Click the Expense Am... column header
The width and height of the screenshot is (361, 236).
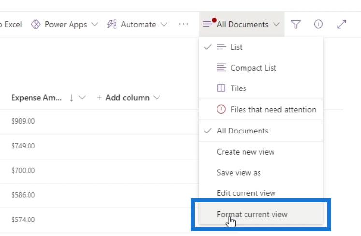[36, 98]
